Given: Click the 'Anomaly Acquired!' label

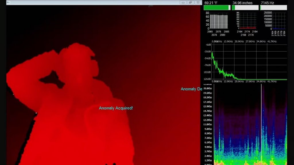Looking at the screenshot, I should [x=116, y=108].
